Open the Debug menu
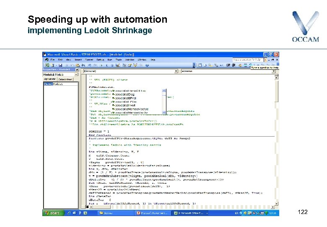The width and height of the screenshot is (327, 227). pyautogui.click(x=100, y=60)
